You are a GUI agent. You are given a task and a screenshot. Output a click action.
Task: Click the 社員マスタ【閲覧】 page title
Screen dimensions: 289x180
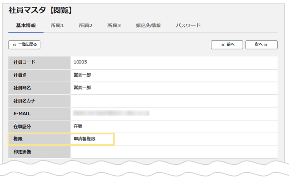click(40, 10)
